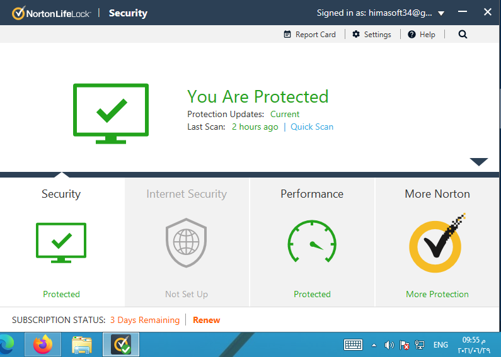Image resolution: width=501 pixels, height=357 pixels.
Task: Click the 2 hours ago last scan value
Action: tap(255, 127)
